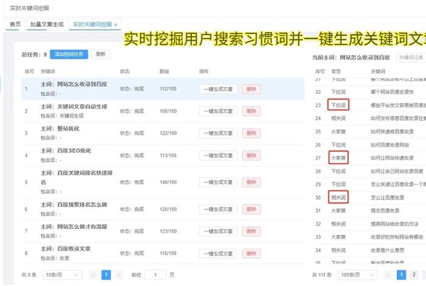
Task: Click keyword 如何让网站快速收录
Action: [x=392, y=158]
